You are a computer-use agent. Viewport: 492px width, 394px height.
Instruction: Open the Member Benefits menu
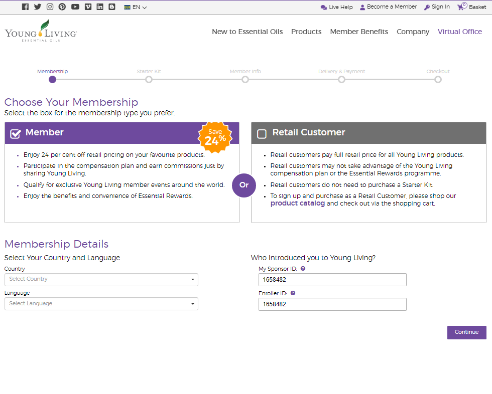(x=359, y=32)
